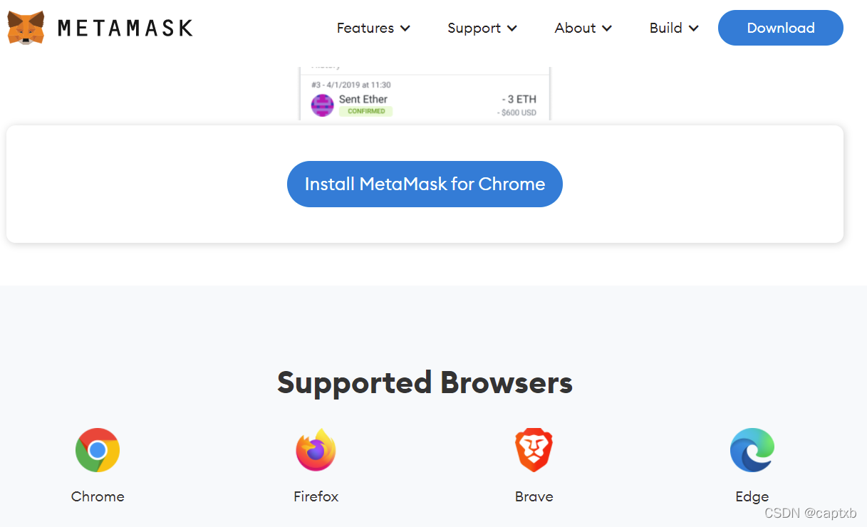Image resolution: width=867 pixels, height=527 pixels.
Task: Click the METAMASK wordmark text
Action: click(x=125, y=28)
